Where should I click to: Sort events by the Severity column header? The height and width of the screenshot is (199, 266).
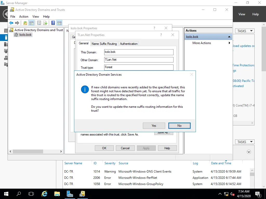tap(110, 163)
